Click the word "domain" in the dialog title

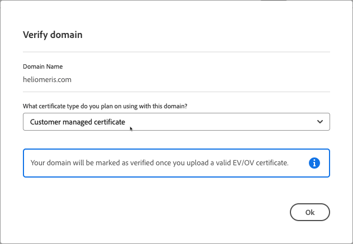click(x=67, y=35)
